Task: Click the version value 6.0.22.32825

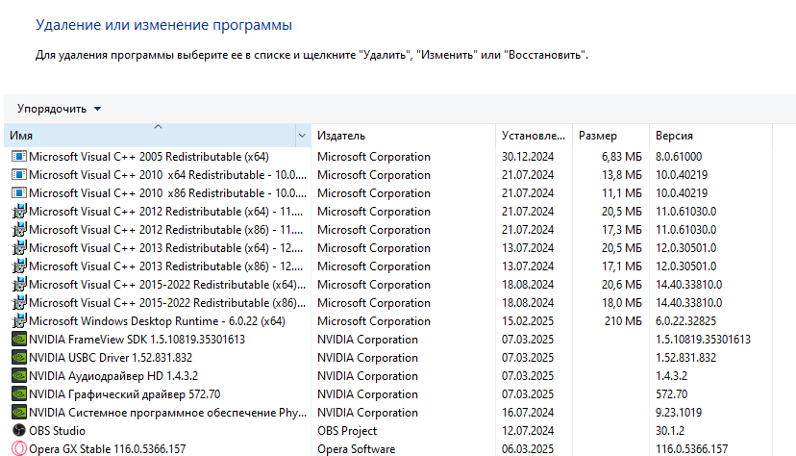Action: pos(685,321)
